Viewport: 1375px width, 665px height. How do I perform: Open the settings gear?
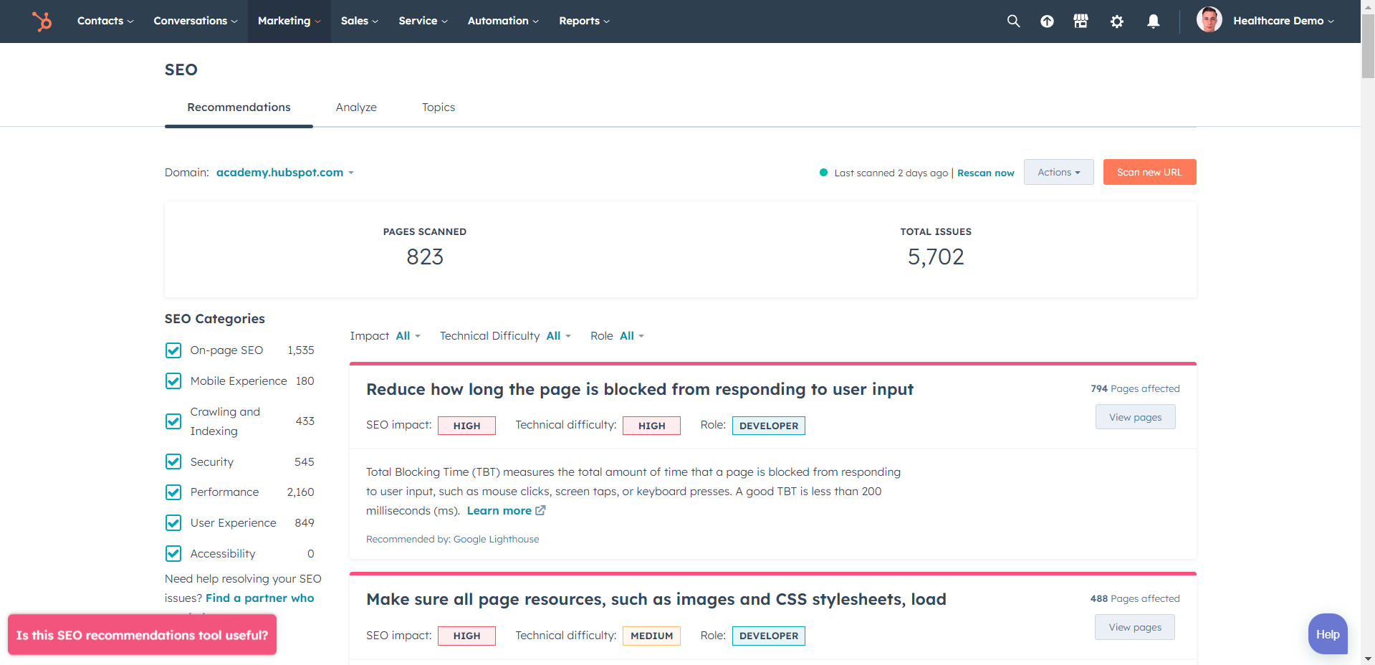[1116, 21]
